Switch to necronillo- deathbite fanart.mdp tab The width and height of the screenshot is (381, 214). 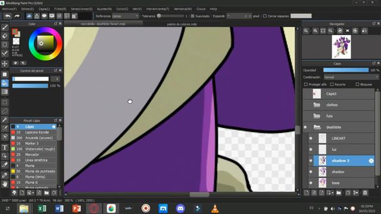103,24
